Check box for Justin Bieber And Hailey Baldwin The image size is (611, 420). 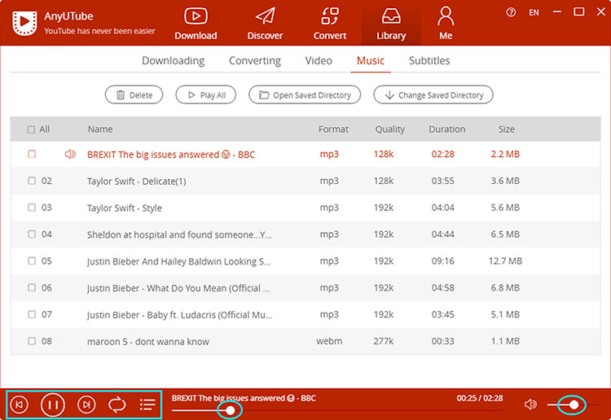click(x=32, y=260)
